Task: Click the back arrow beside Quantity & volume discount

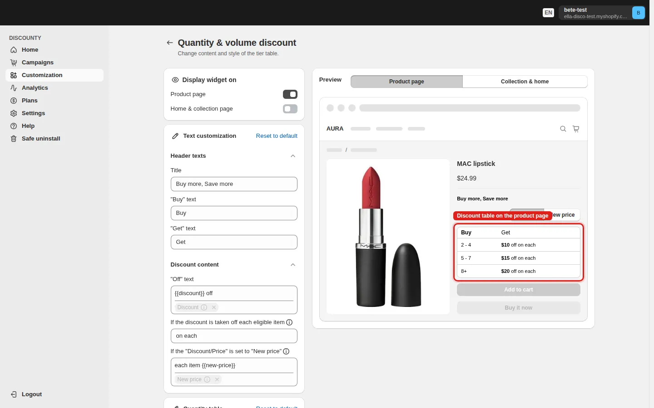Action: pos(170,43)
